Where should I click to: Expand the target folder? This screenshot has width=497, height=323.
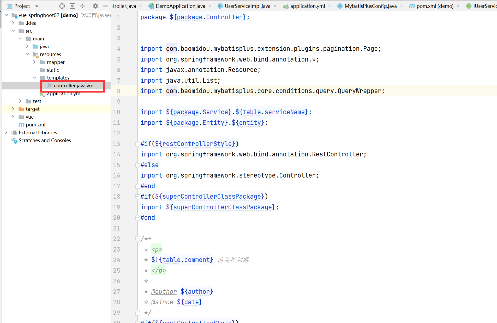coord(13,109)
